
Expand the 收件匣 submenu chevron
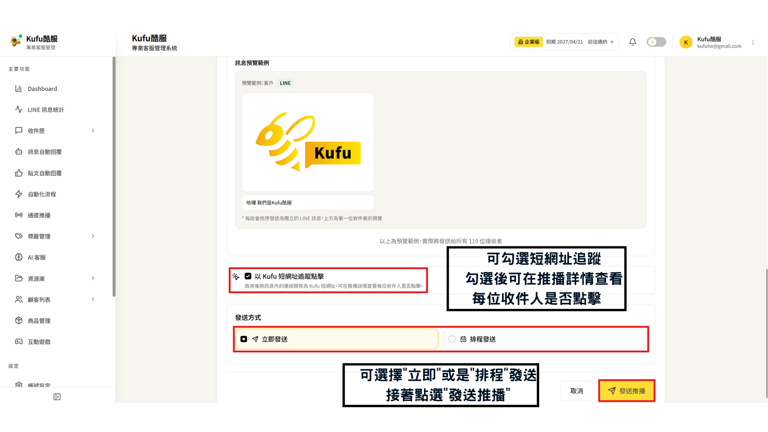click(93, 130)
